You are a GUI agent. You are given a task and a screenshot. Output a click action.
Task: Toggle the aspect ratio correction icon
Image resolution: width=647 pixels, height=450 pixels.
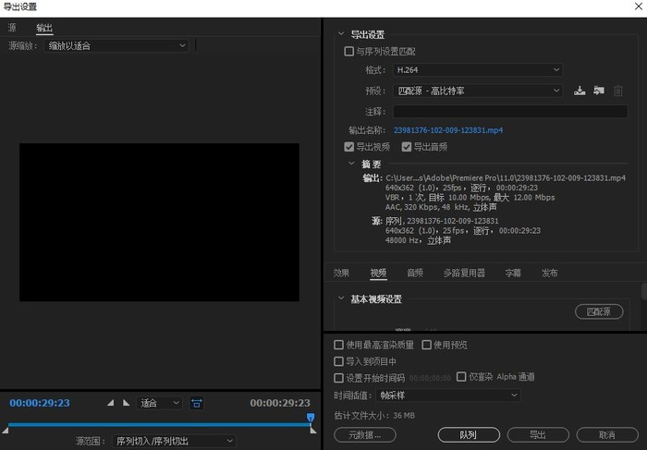coord(197,403)
